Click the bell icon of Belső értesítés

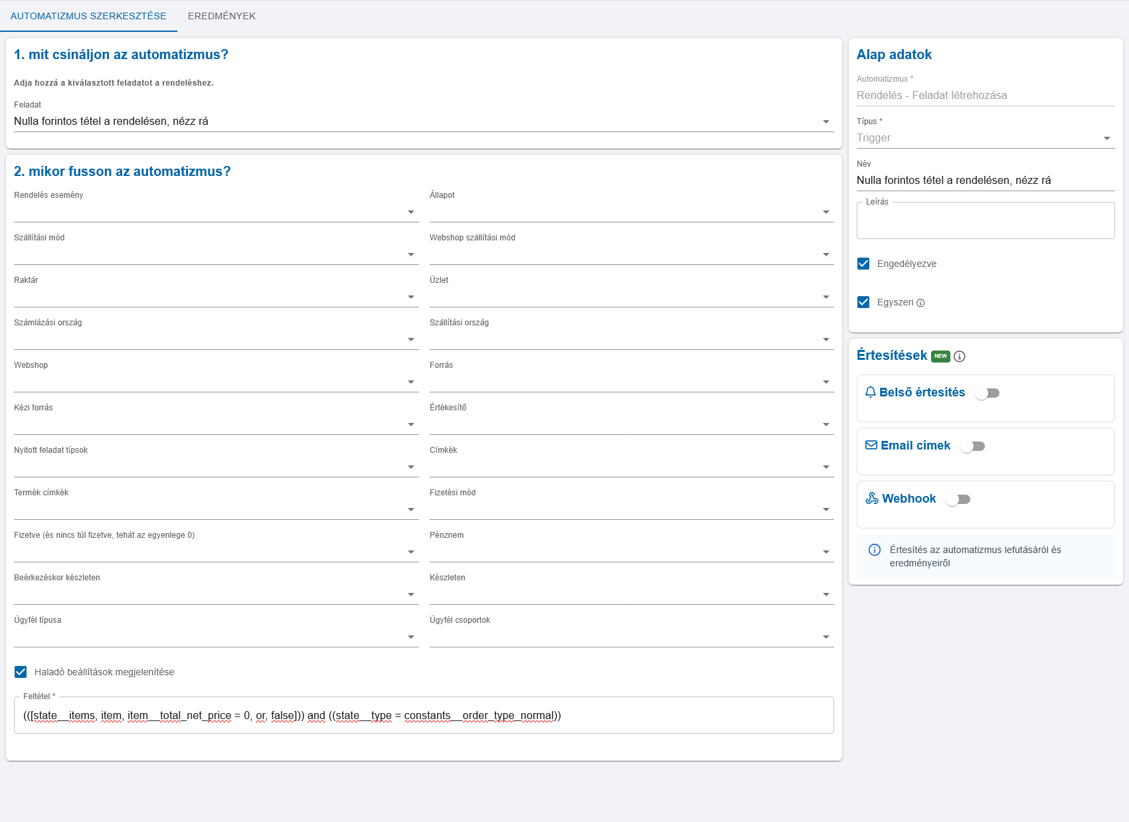(871, 392)
